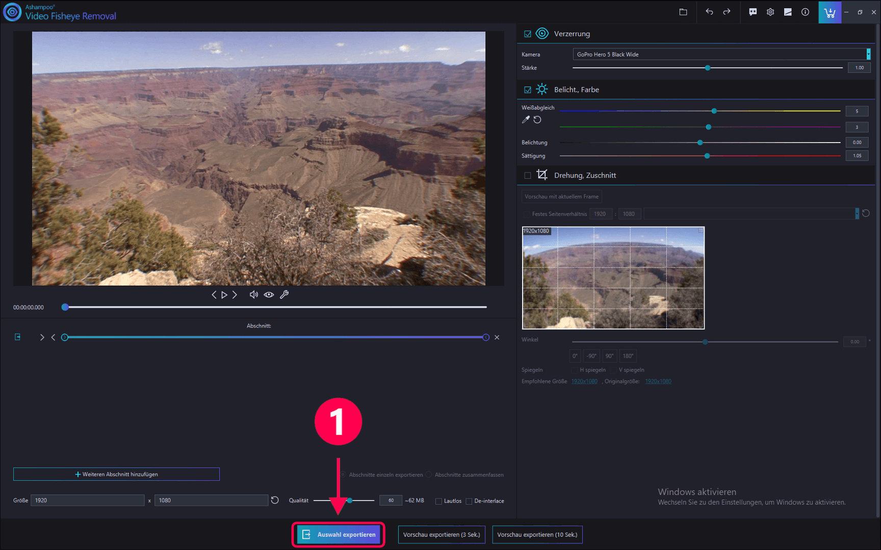Click the Belichtung slider handle
Image resolution: width=881 pixels, height=550 pixels.
(700, 143)
